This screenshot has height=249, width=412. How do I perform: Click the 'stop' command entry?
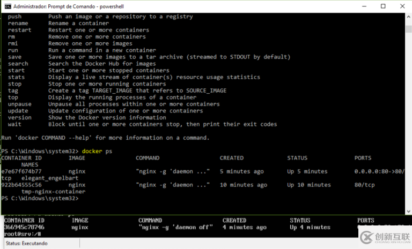14,84
